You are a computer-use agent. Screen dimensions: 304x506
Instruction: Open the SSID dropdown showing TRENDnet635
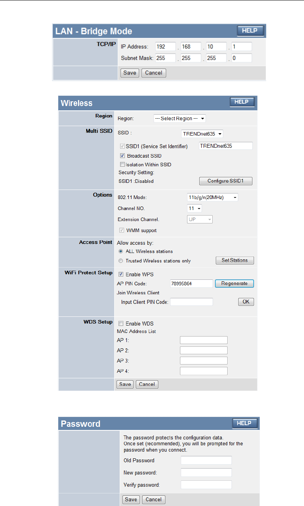coord(202,134)
